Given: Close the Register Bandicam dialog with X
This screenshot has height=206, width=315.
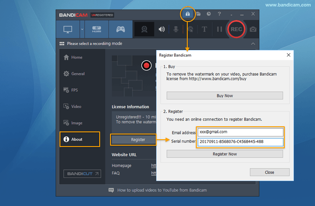Looking at the screenshot, I should [289, 55].
